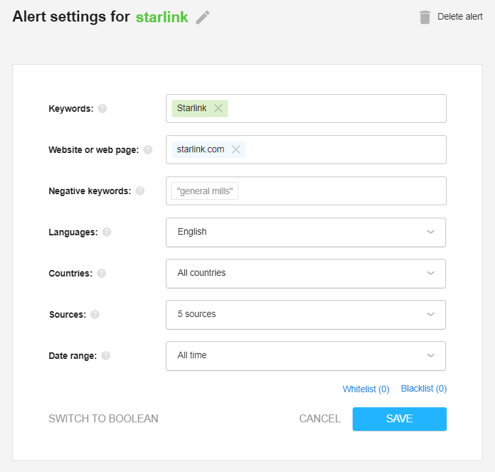Expand the 5 sources dropdown
The image size is (495, 472).
(x=306, y=314)
